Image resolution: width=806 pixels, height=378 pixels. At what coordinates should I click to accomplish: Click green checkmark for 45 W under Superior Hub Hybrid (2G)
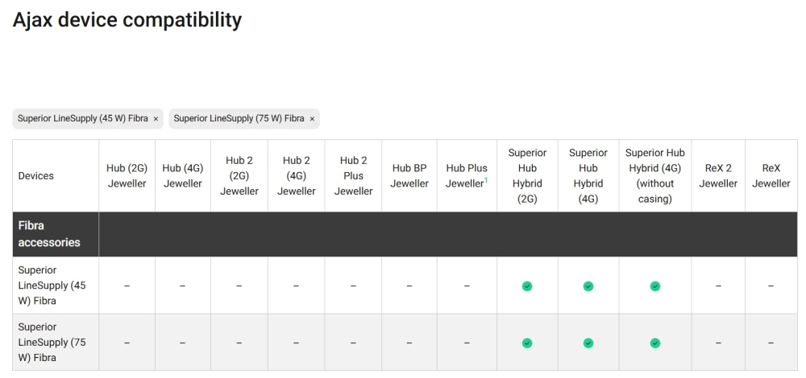[x=527, y=286]
